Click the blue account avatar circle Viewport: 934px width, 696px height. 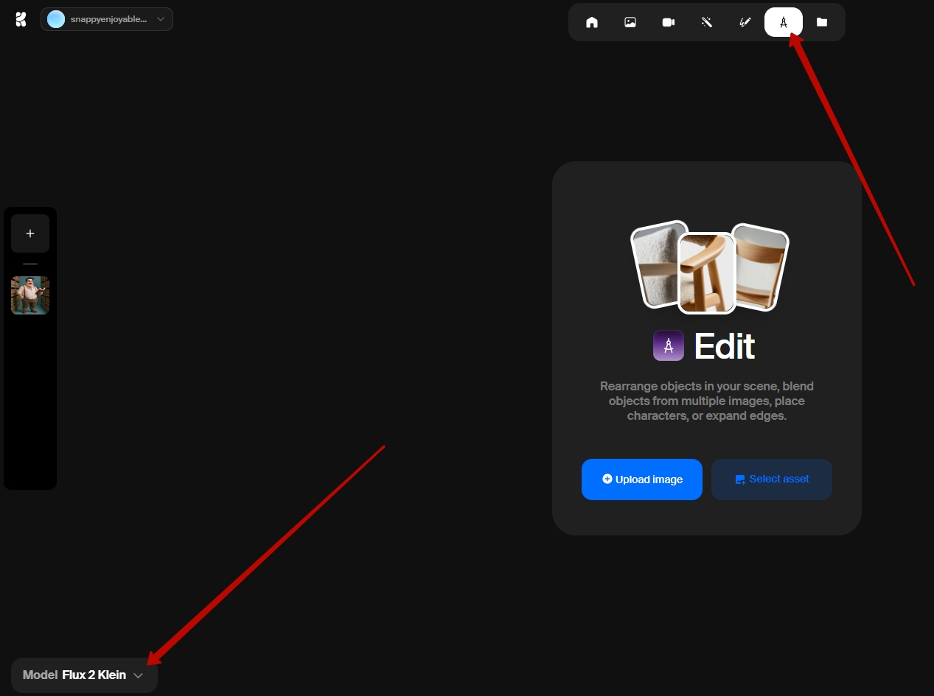(56, 19)
